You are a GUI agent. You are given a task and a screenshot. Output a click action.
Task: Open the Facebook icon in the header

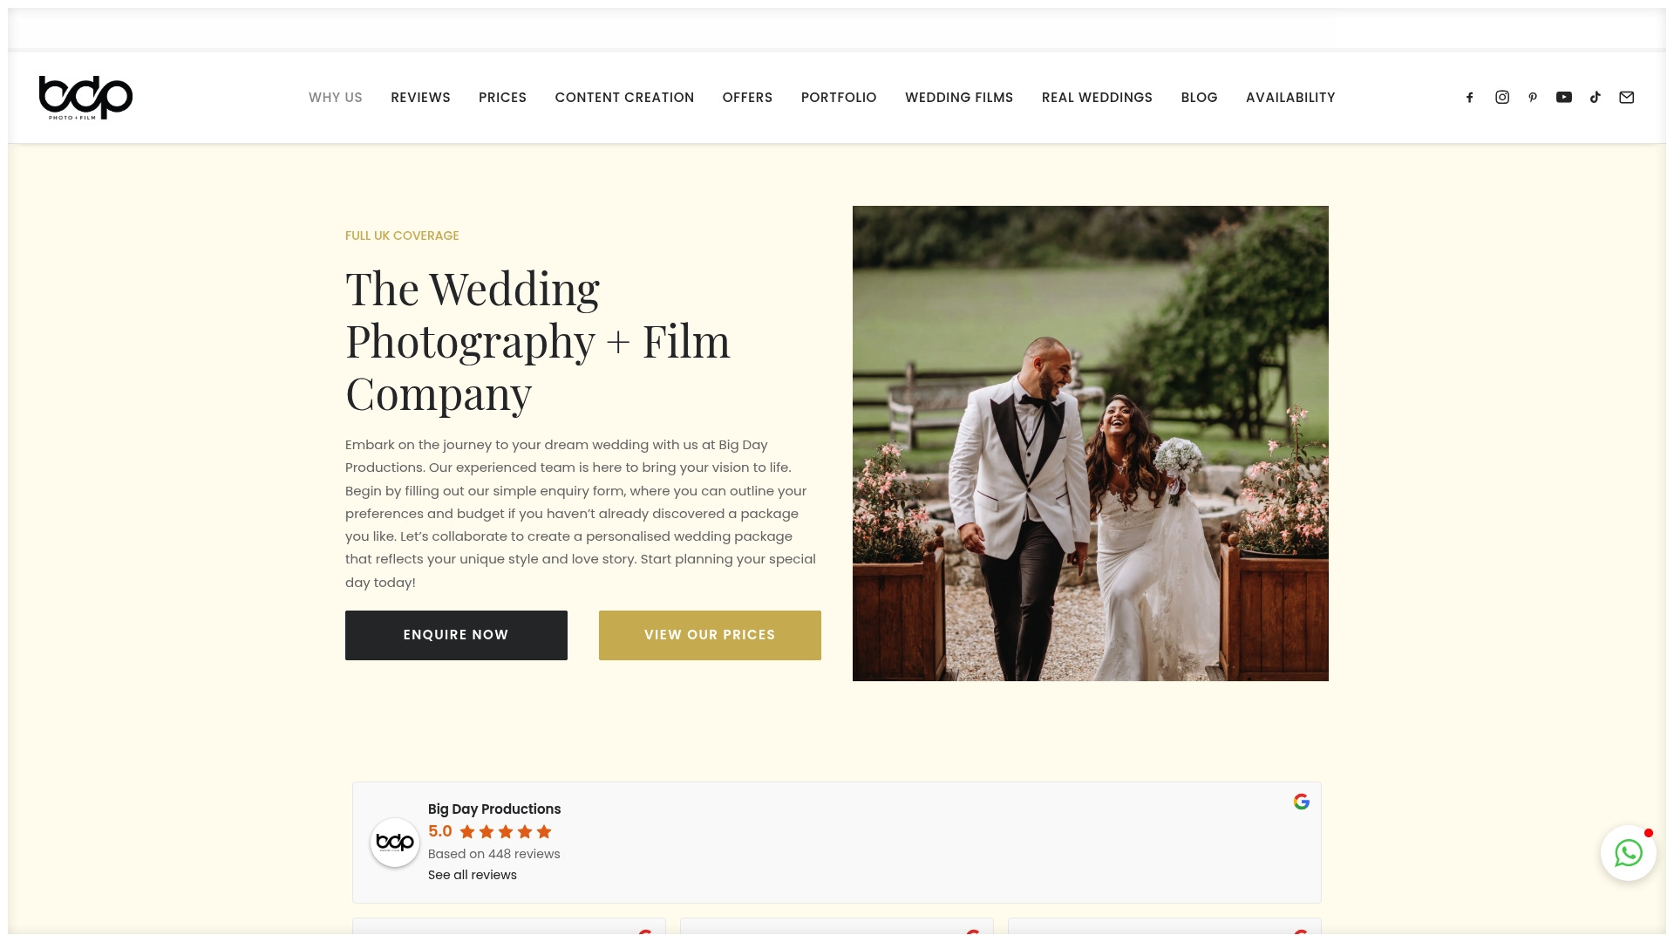point(1470,97)
